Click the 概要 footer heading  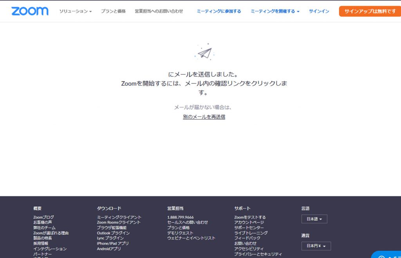37,208
